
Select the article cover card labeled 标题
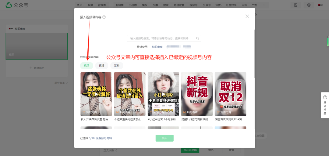click(37, 46)
